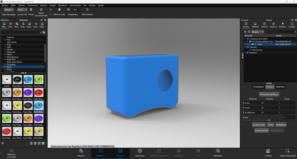Click the Perspectiva camera icon
This screenshot has width=297, height=159.
coord(68,10)
